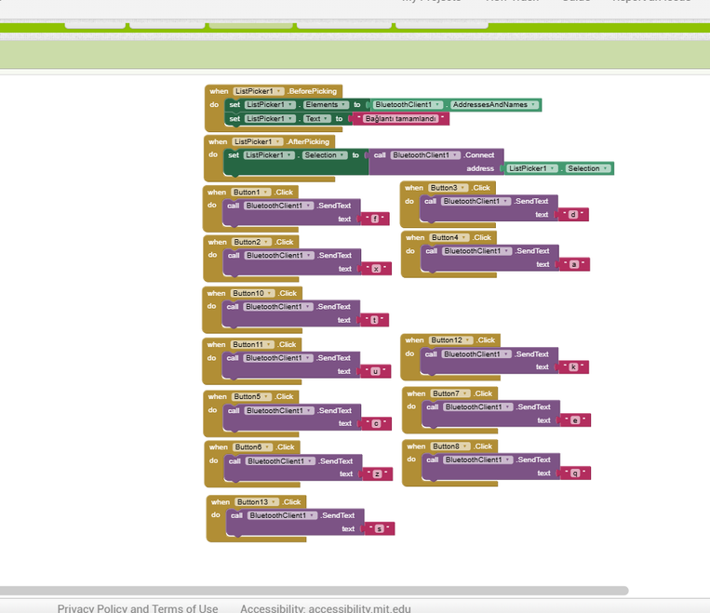Image resolution: width=710 pixels, height=613 pixels.
Task: Select the 'q' text value under Button8
Action: 575,473
